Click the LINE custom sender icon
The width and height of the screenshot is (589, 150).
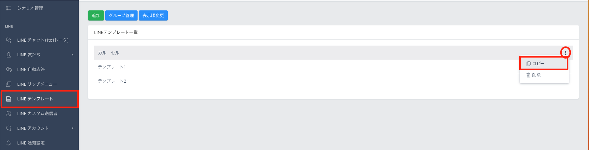pyautogui.click(x=9, y=114)
